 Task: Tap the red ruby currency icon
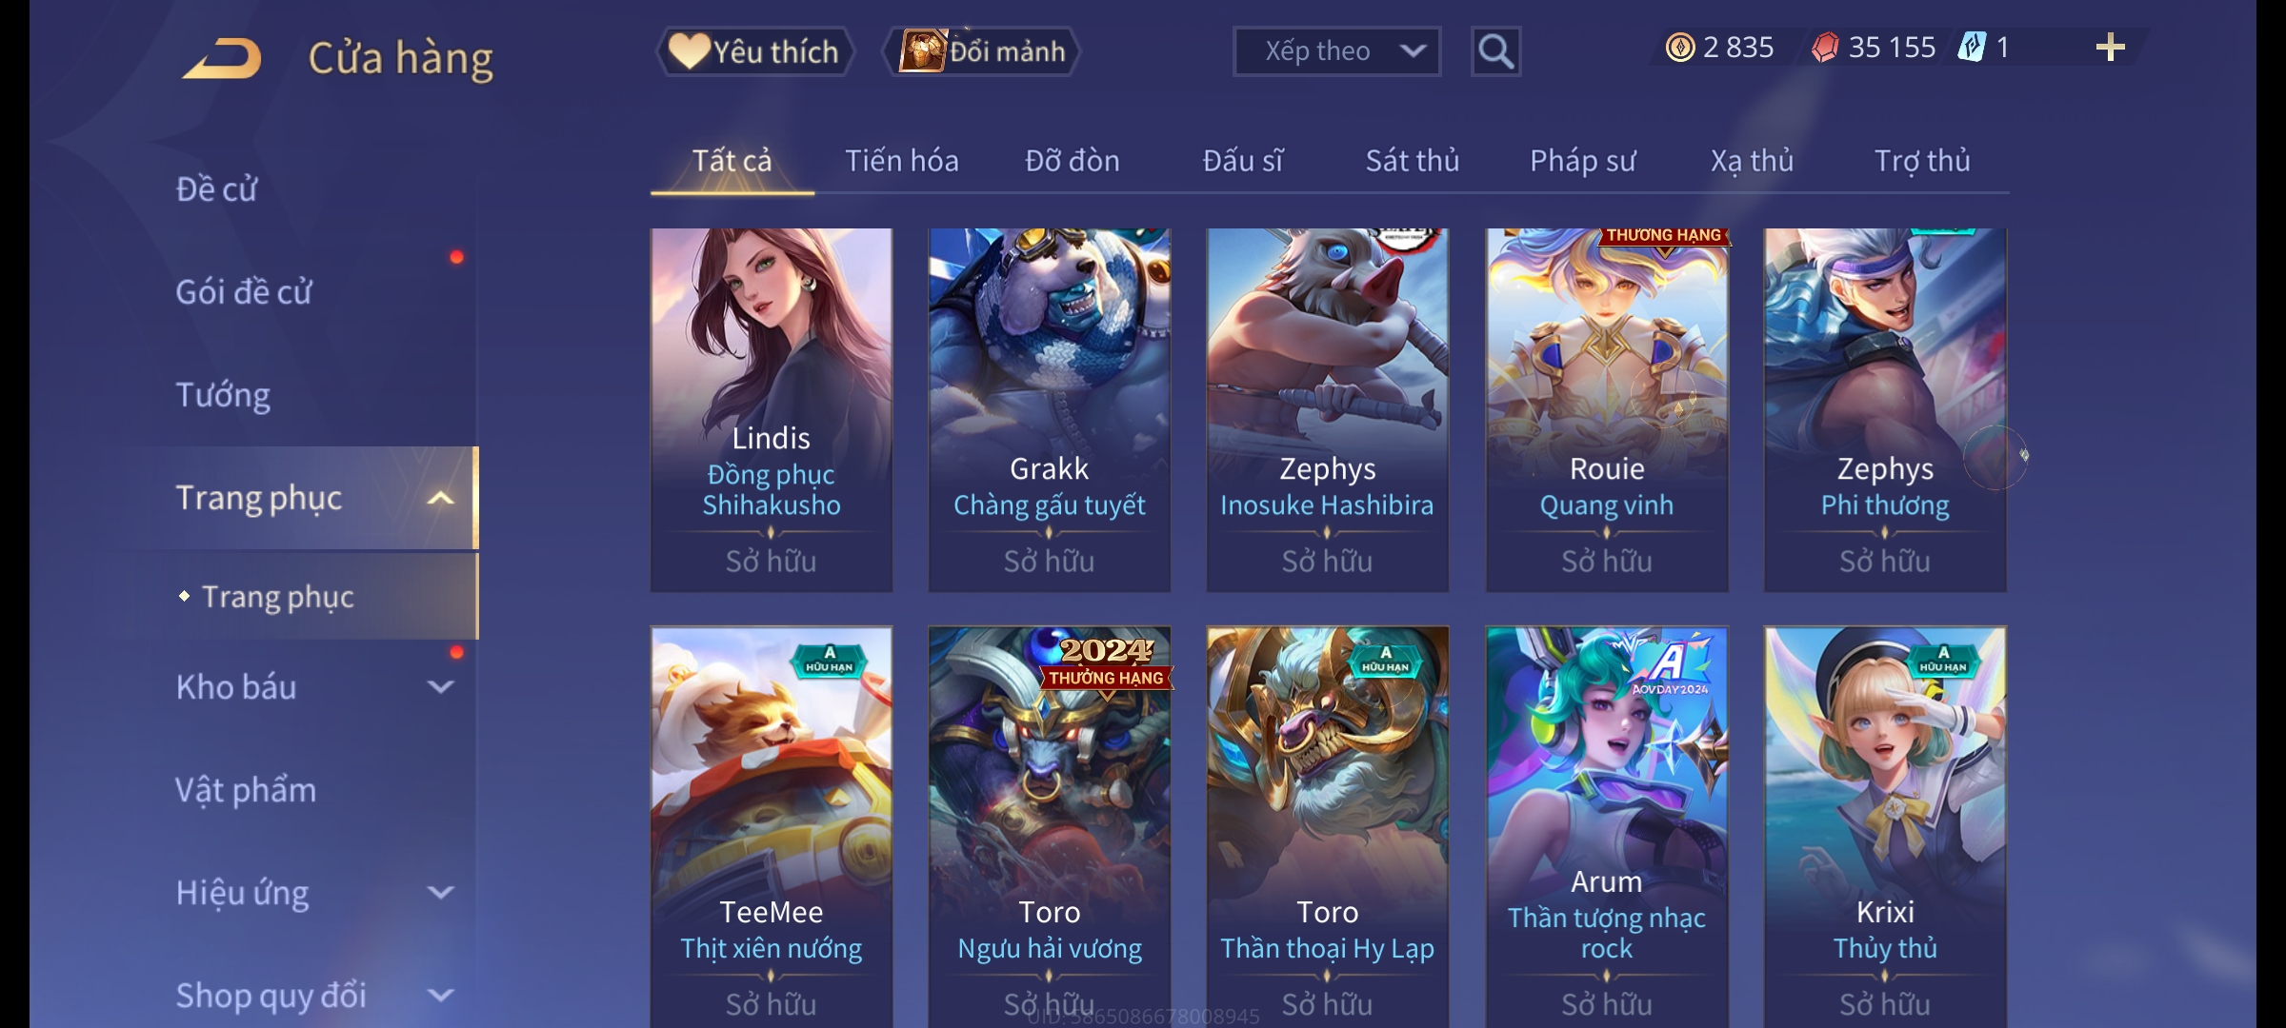(1825, 48)
